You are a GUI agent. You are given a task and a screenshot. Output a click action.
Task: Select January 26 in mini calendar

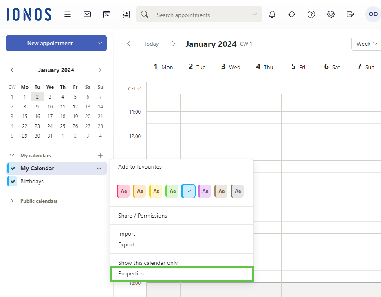click(x=75, y=126)
